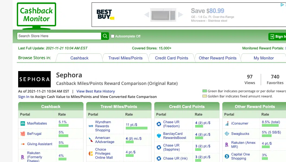
Task: Click the Best Buy ad logo
Action: [105, 14]
